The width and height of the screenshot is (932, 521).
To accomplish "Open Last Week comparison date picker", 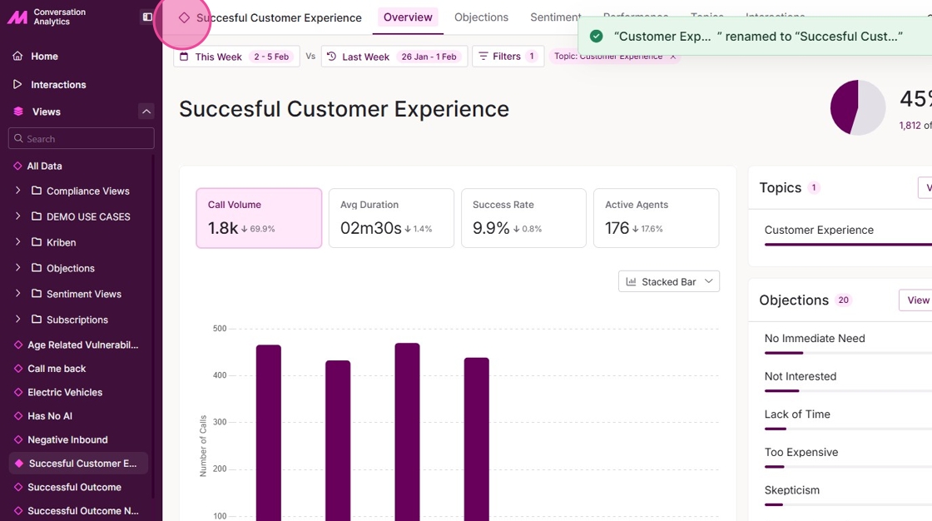I will point(392,57).
